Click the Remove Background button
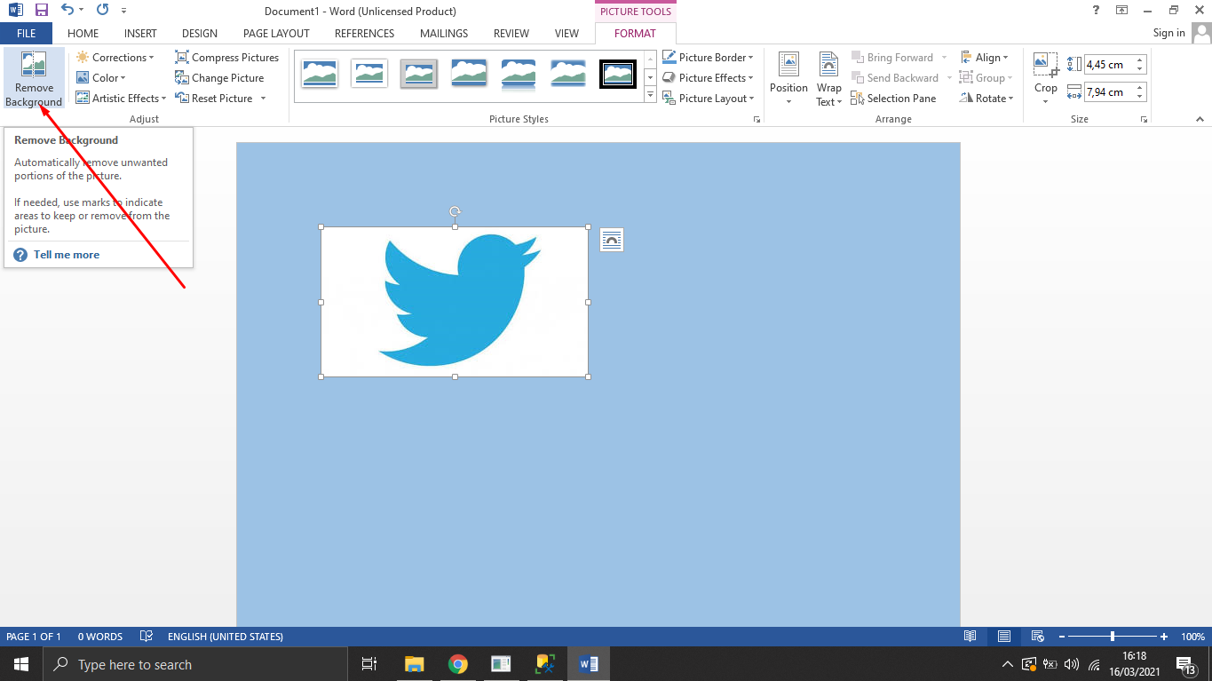Viewport: 1212px width, 681px height. (34, 79)
